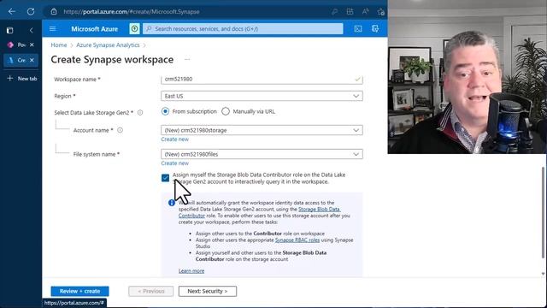
Task: Open Cloud Shell from the top bar
Action: 358,28
